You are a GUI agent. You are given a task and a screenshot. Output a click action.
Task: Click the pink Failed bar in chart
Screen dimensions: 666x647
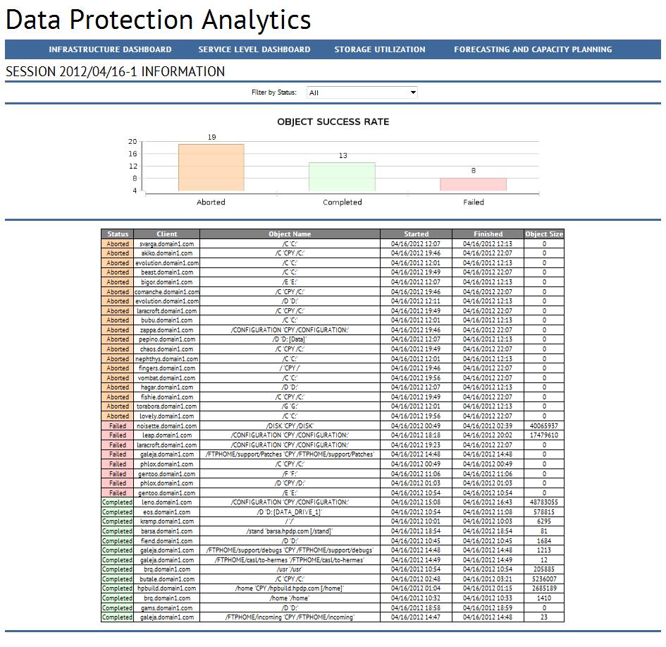click(473, 184)
